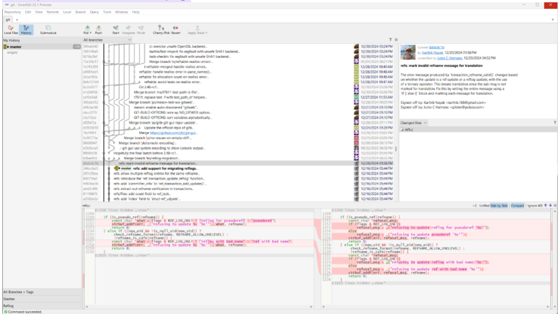
Task: Expand the master branch tree node
Action: [x=8, y=47]
